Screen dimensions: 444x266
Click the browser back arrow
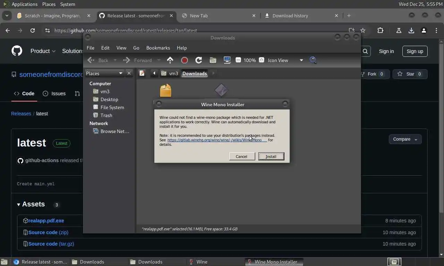(8, 30)
